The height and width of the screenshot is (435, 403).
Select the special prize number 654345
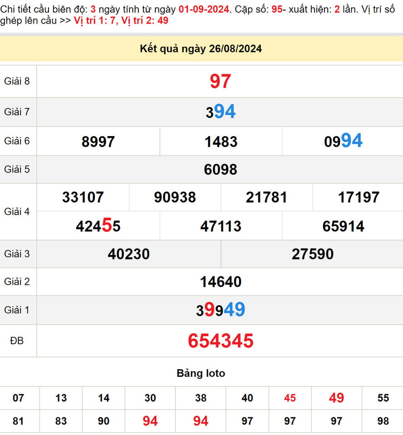coord(221,341)
